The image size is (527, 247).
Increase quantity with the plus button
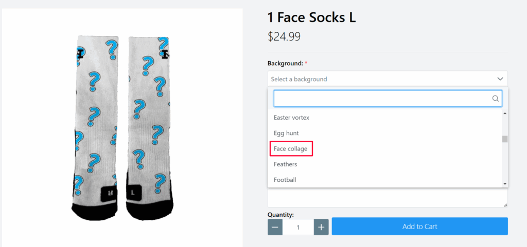(x=321, y=227)
